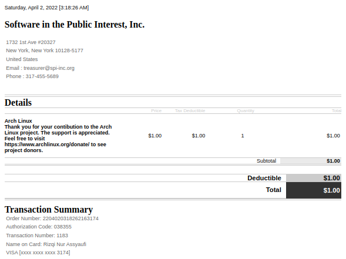Image resolution: width=346 pixels, height=259 pixels.
Task: Click the VISA card number line
Action: tap(38, 253)
